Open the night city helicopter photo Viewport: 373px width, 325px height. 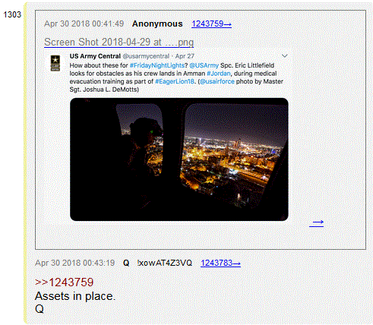point(179,159)
